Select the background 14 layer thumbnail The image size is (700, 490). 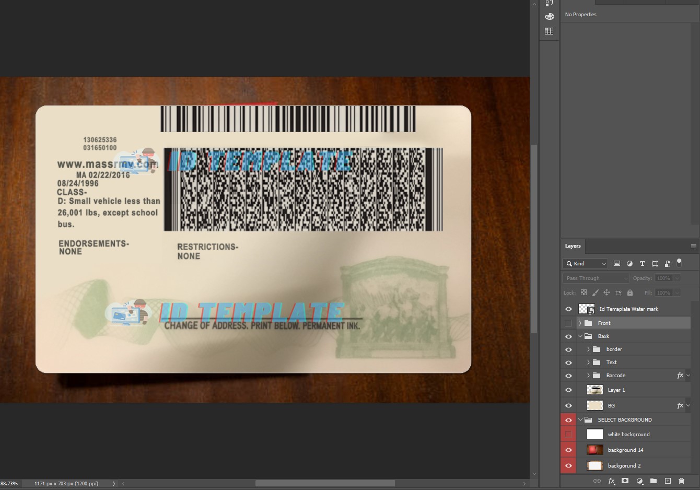click(595, 450)
